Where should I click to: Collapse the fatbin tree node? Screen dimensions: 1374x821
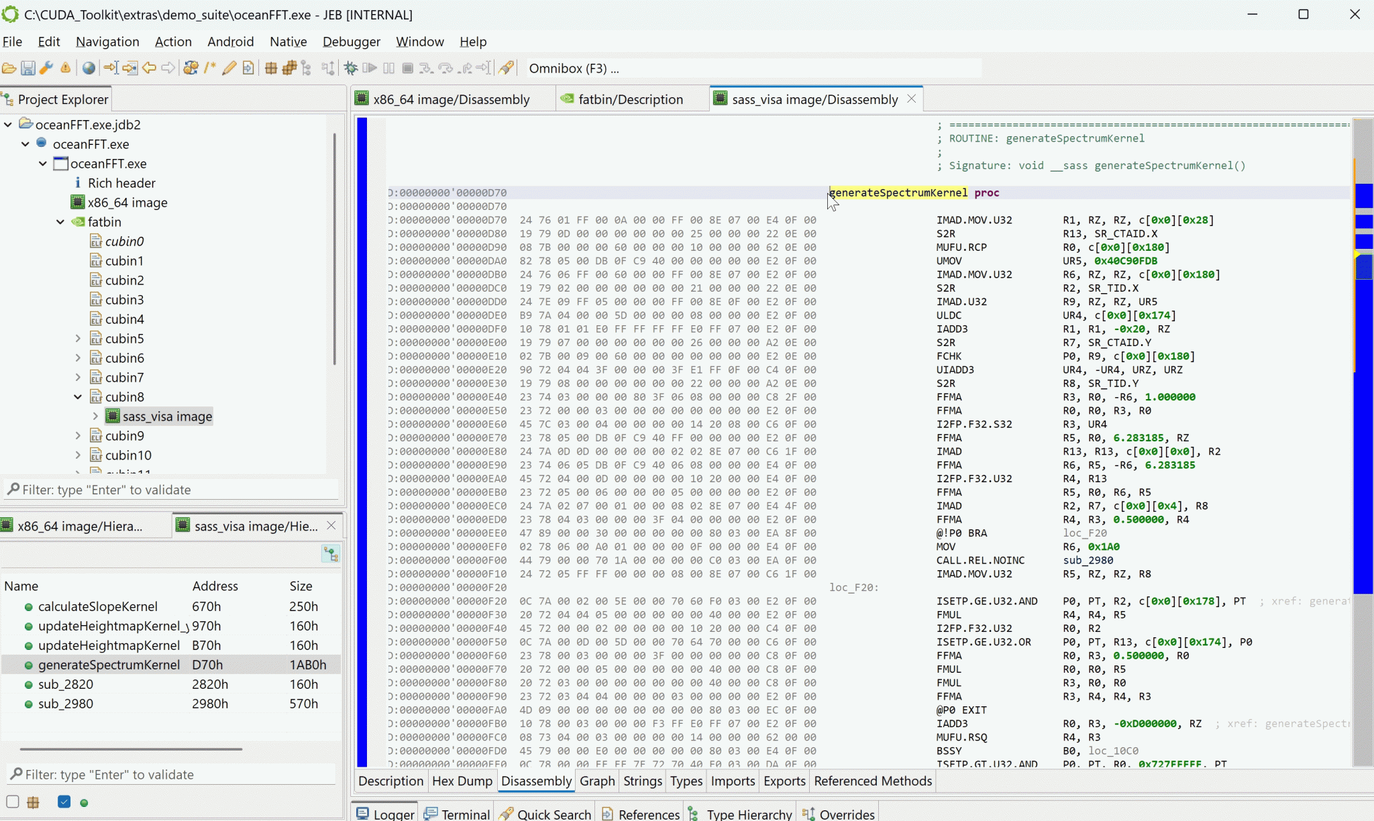pos(60,222)
